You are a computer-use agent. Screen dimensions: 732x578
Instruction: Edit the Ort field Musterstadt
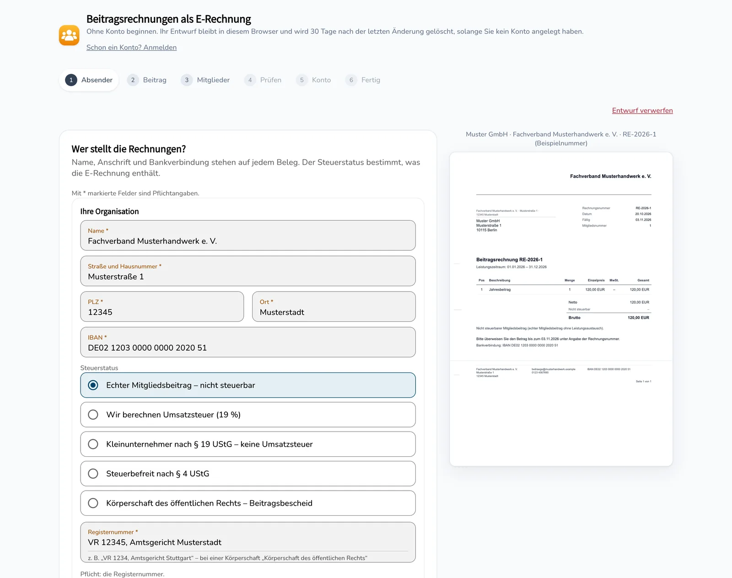[334, 307]
